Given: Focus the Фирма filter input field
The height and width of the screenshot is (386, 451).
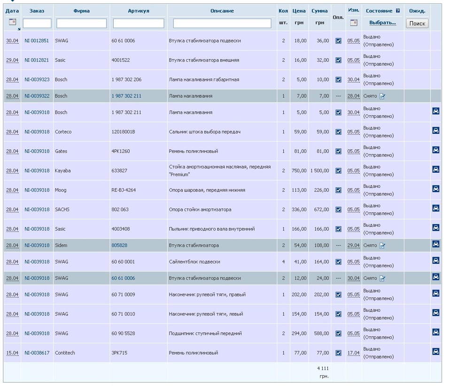Looking at the screenshot, I should [x=81, y=23].
